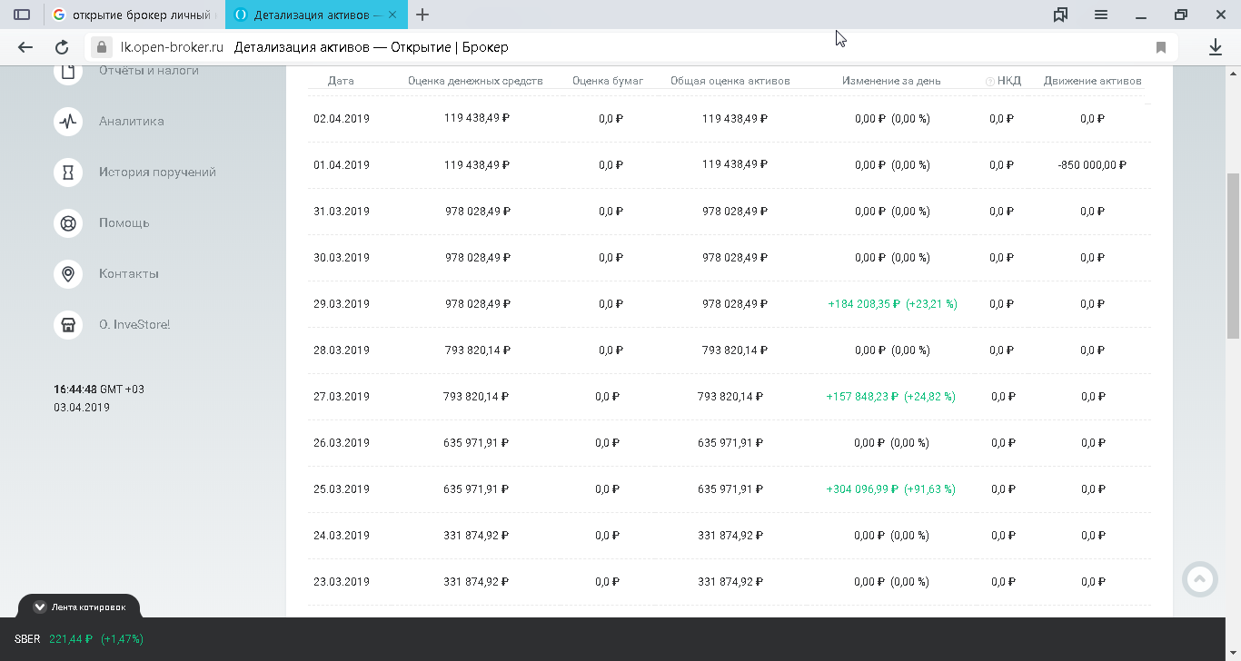The height and width of the screenshot is (661, 1241).
Task: Click the scroll-to-top round arrow button
Action: click(1199, 579)
